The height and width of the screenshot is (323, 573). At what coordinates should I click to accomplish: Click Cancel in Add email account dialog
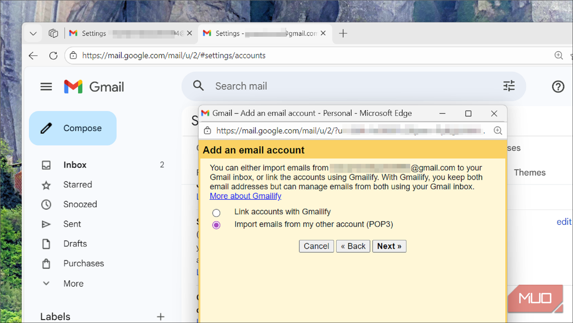tap(316, 246)
